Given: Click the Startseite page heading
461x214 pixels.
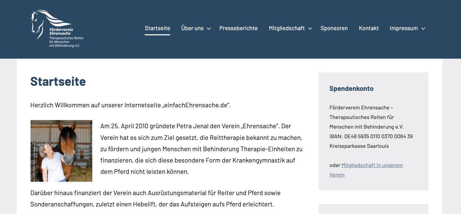Looking at the screenshot, I should pyautogui.click(x=58, y=82).
